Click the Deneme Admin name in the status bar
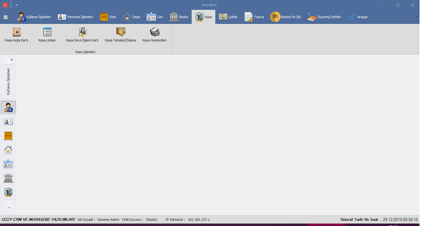Screen dimensions: 422x226 [x=108, y=220]
